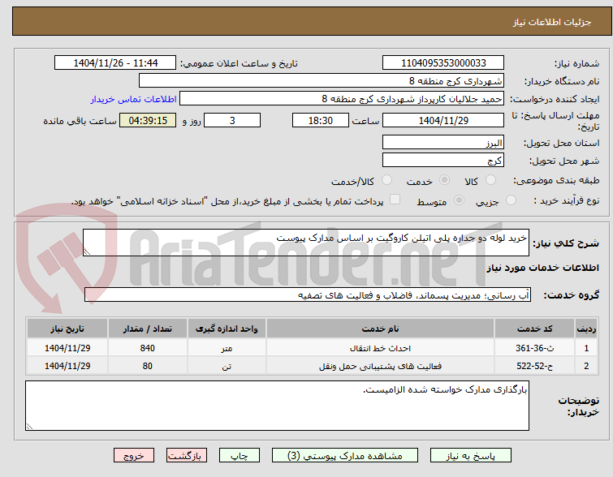Toggle the Islamic treasury bonds payment checkbox
Screen dimensions: 613x477
point(395,200)
